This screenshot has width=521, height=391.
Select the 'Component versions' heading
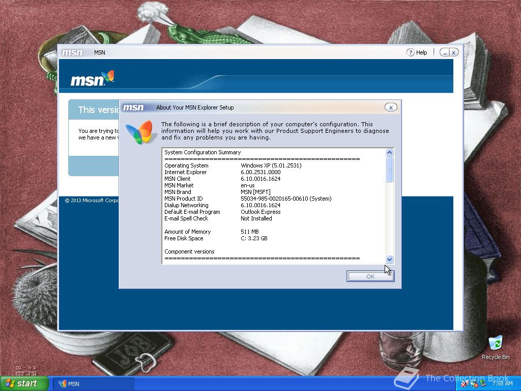tap(189, 252)
